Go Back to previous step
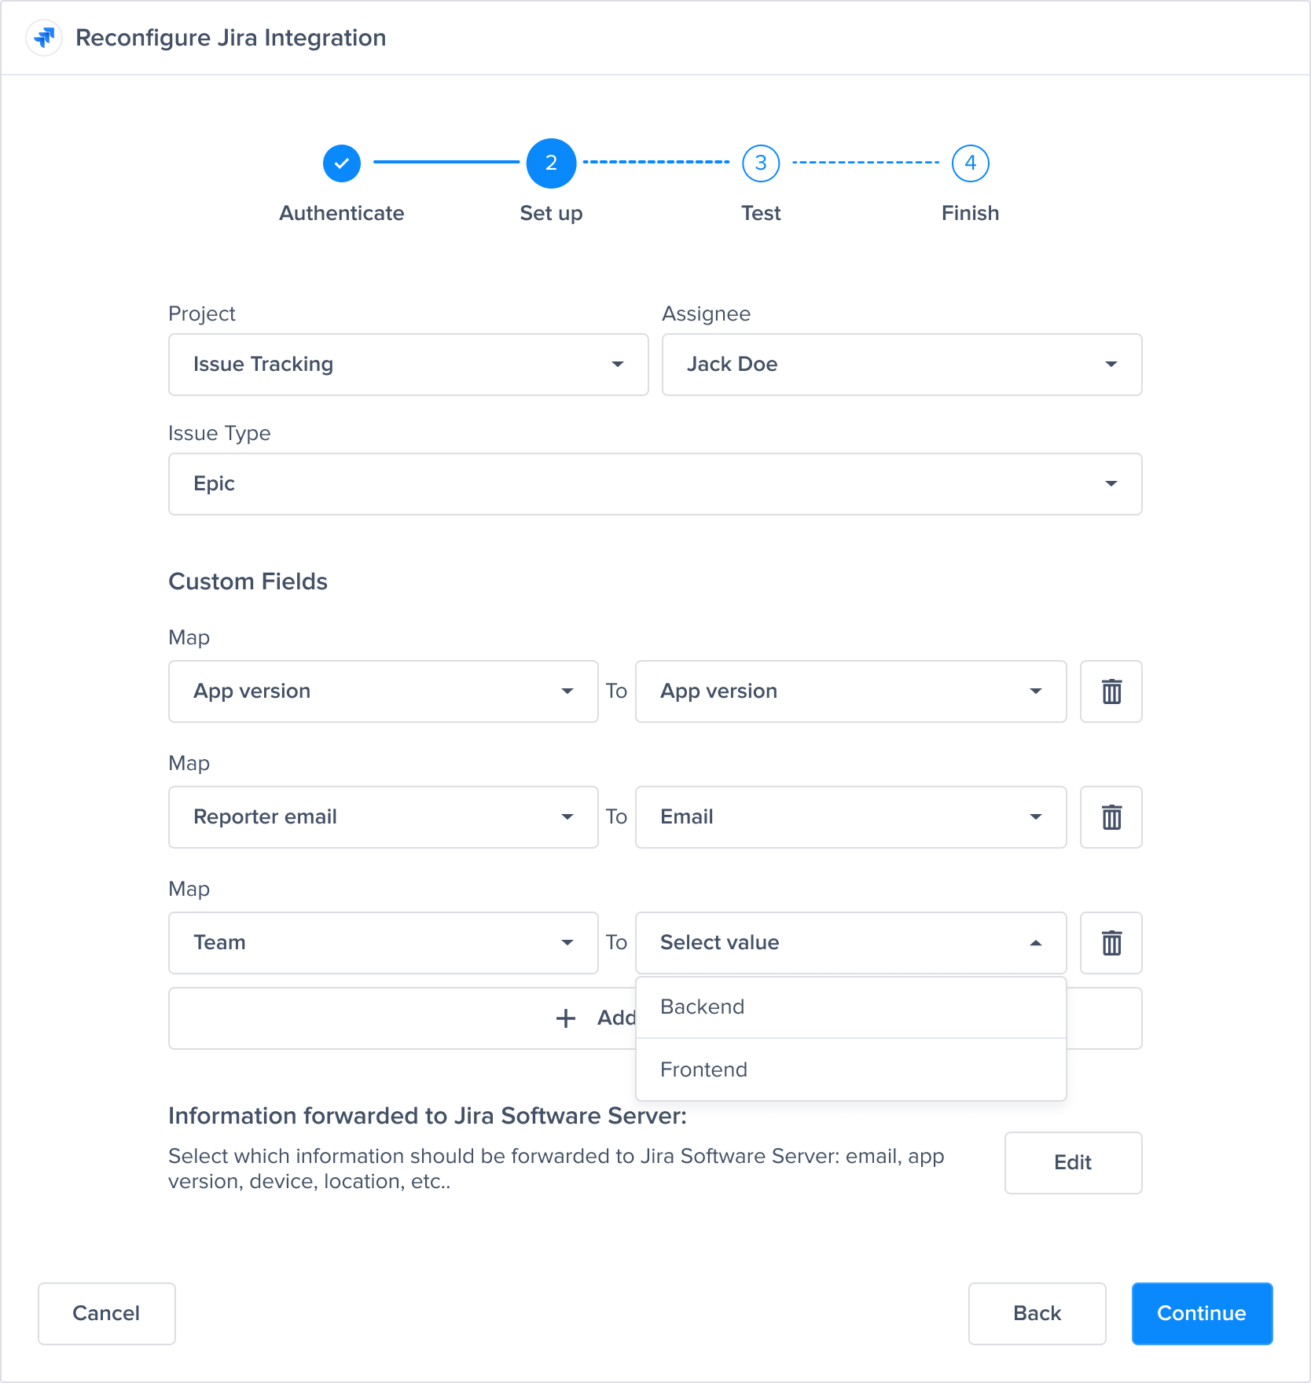This screenshot has width=1311, height=1383. click(1037, 1314)
